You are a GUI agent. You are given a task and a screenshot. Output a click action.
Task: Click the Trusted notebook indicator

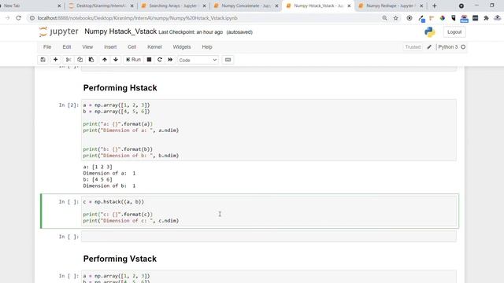coord(413,47)
